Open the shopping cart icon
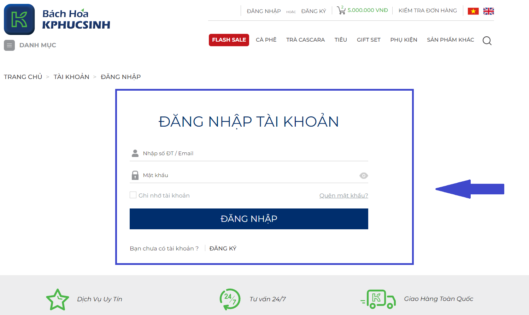The height and width of the screenshot is (315, 529). (x=341, y=10)
